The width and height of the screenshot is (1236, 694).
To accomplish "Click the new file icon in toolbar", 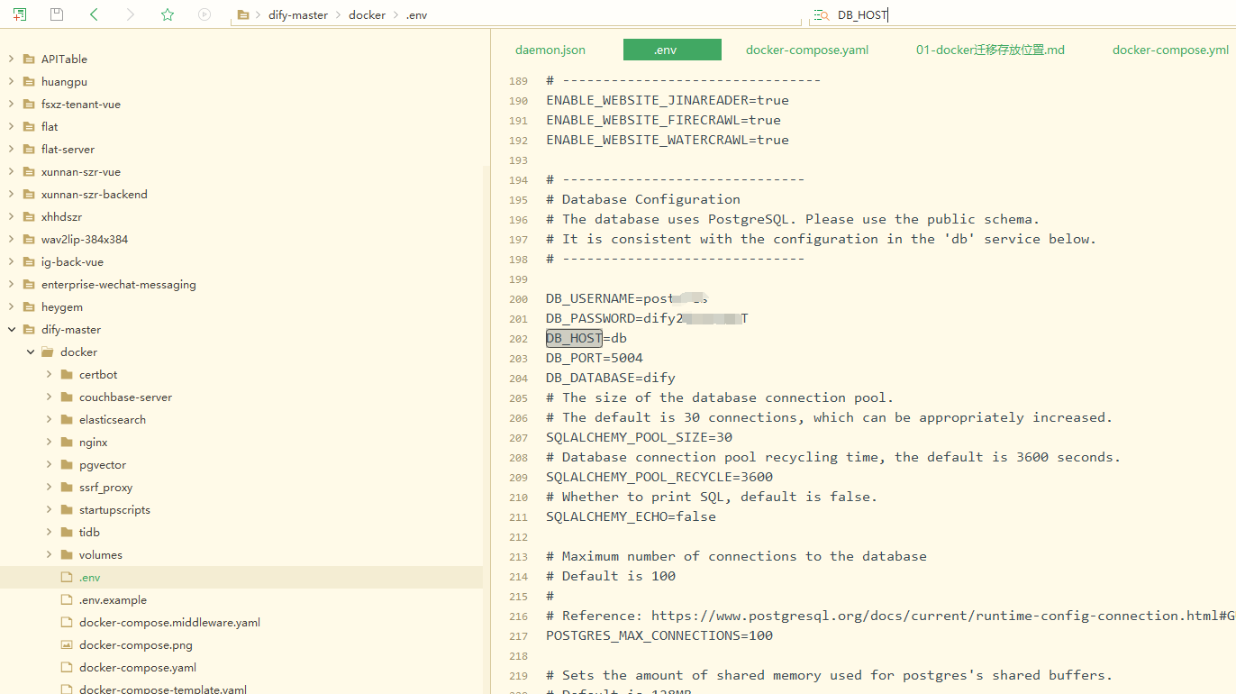I will point(20,14).
